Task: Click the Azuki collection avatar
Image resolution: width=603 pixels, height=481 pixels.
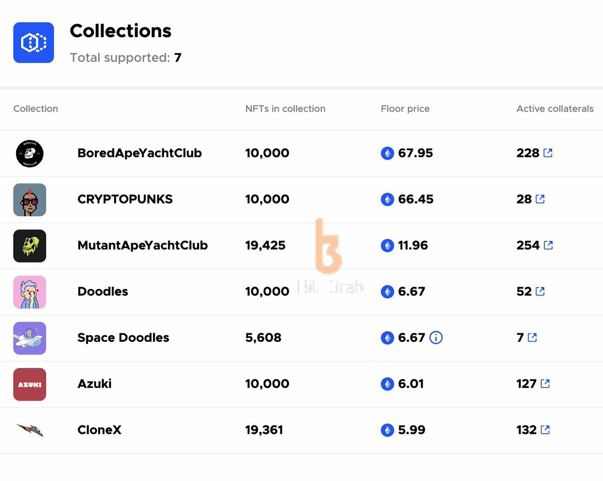Action: pyautogui.click(x=30, y=384)
